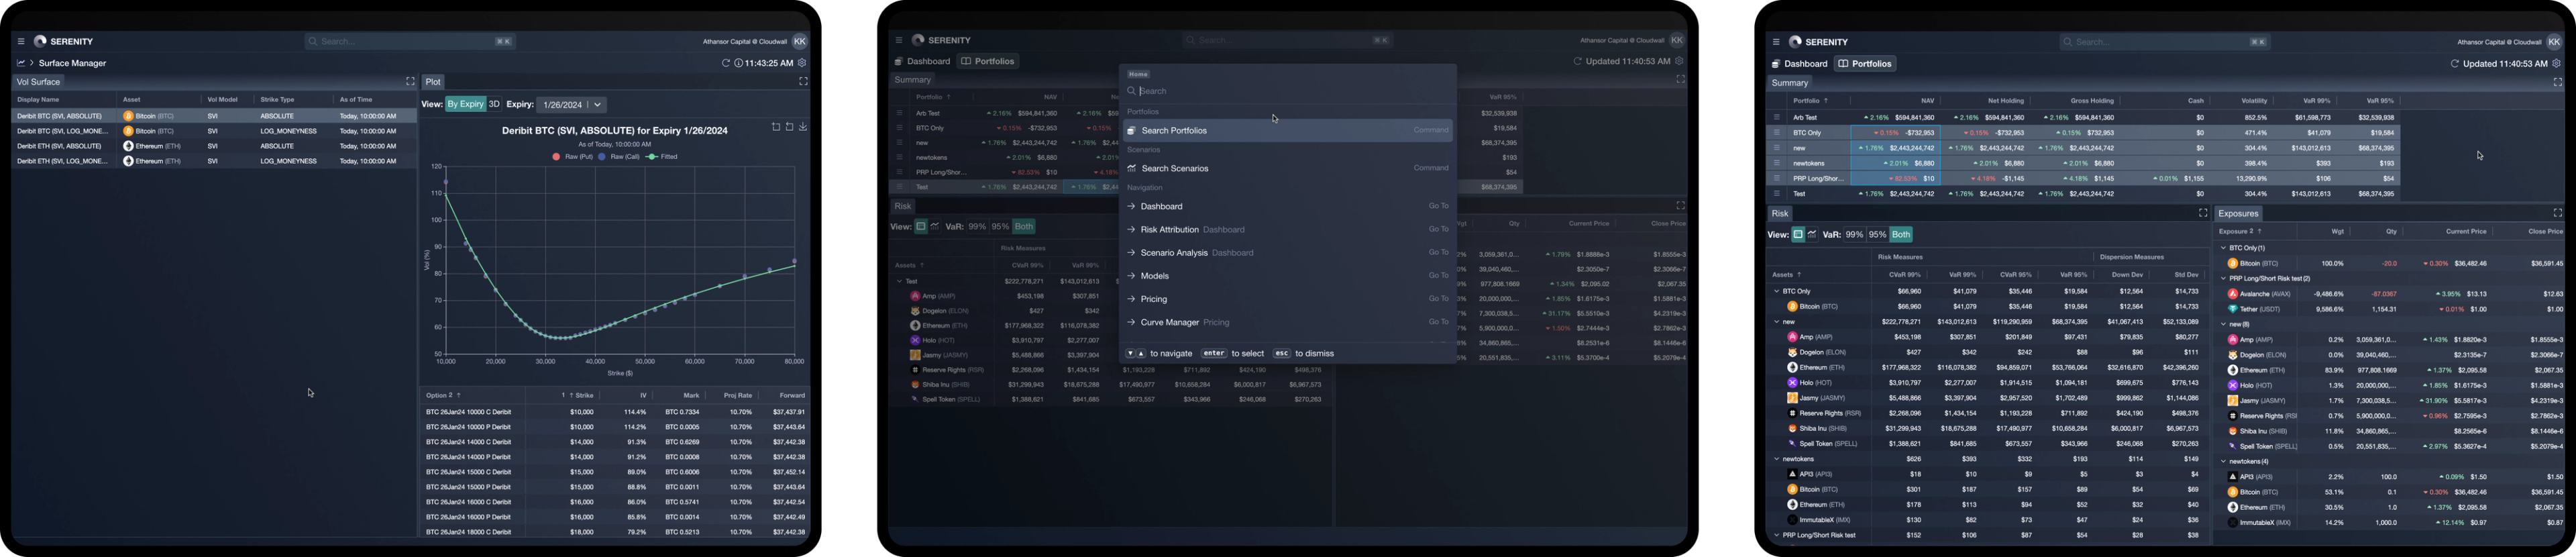Viewport: 2576px width, 557px height.
Task: Collapse BTC Only(1) group in Exposures
Action: click(2224, 248)
